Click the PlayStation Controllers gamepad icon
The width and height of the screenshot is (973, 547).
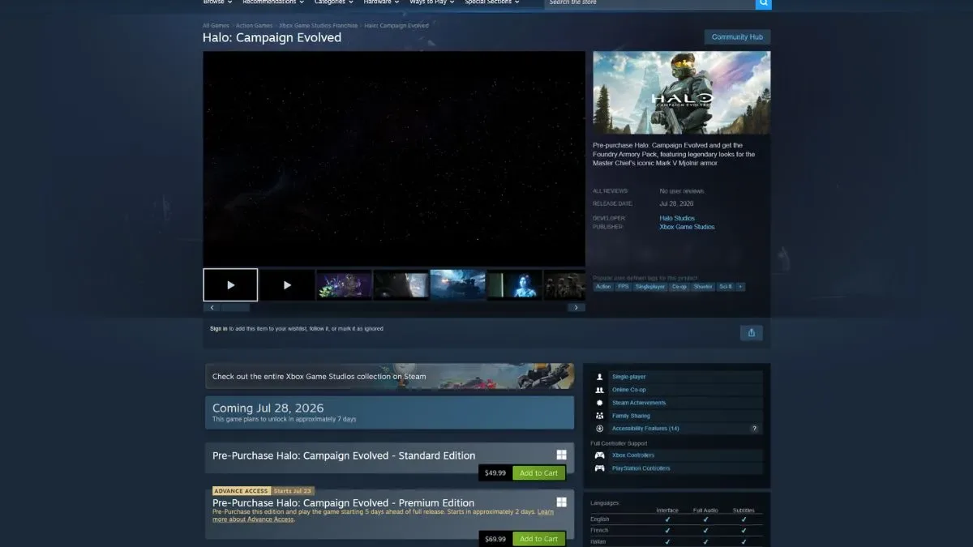click(x=599, y=468)
